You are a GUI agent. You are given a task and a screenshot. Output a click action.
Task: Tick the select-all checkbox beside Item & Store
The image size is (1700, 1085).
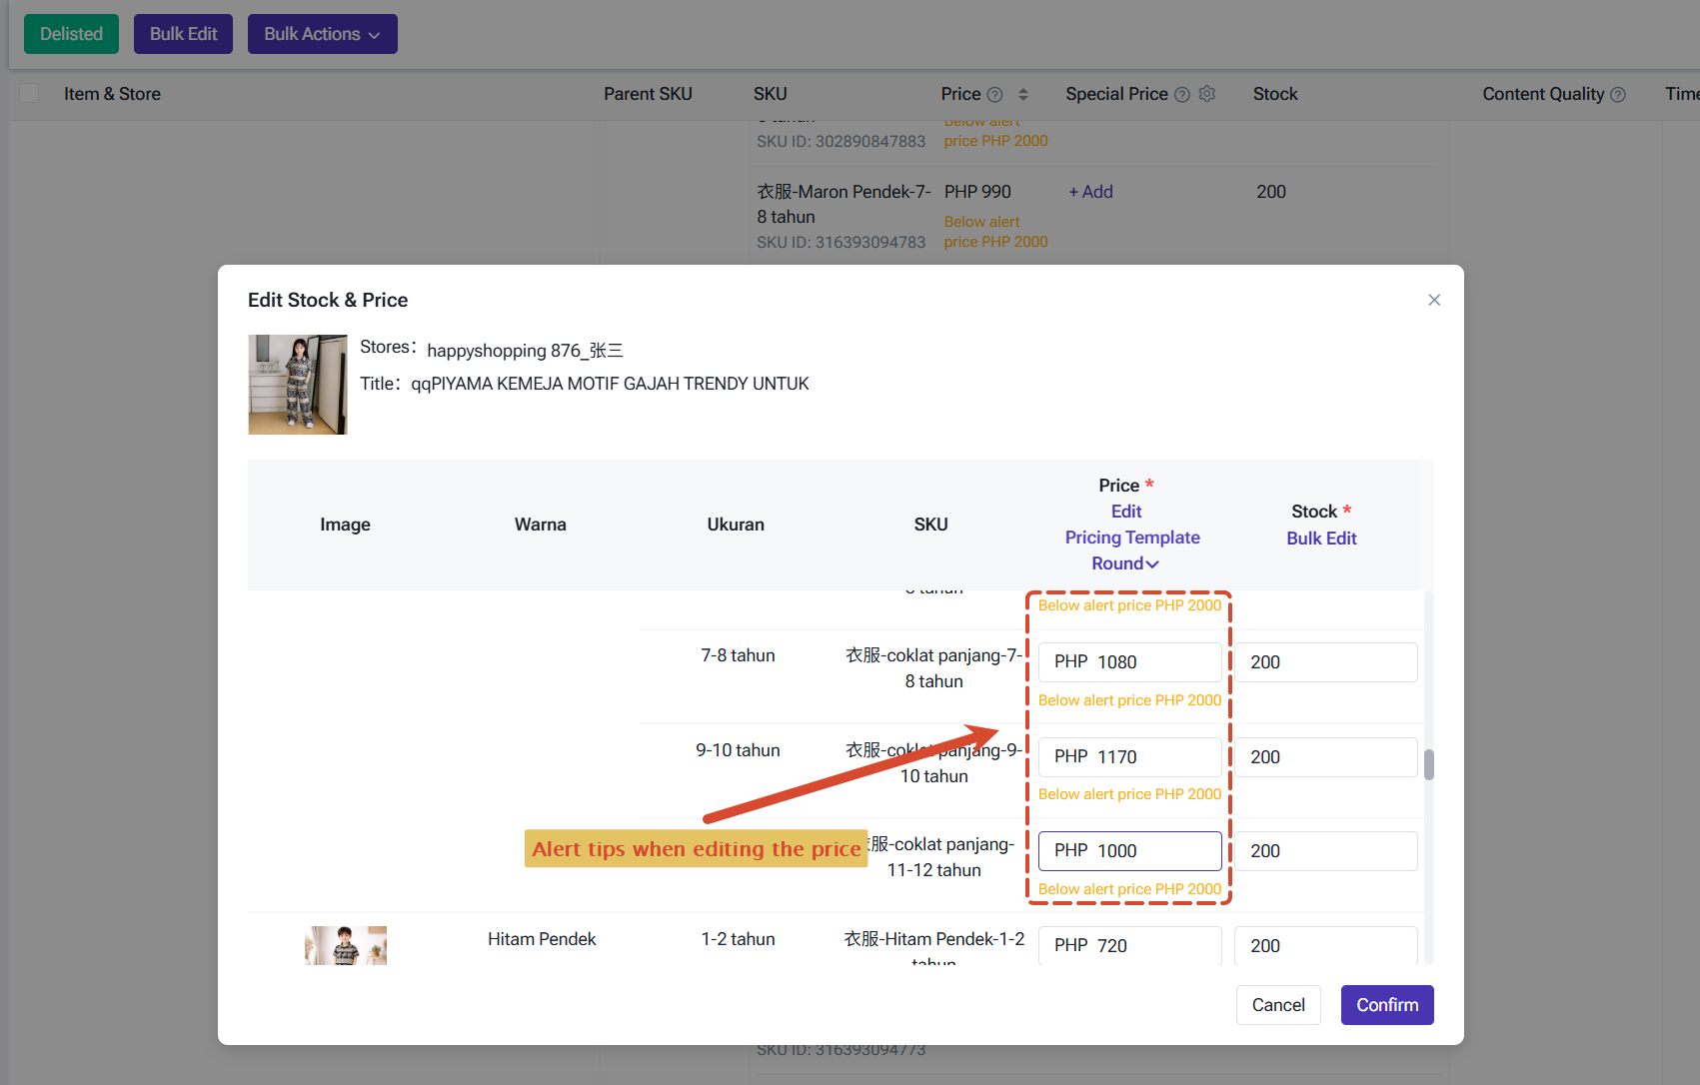pyautogui.click(x=30, y=93)
